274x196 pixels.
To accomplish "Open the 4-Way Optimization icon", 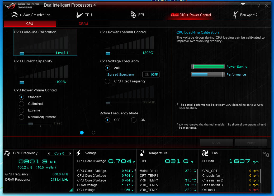I will pyautogui.click(x=14, y=15).
